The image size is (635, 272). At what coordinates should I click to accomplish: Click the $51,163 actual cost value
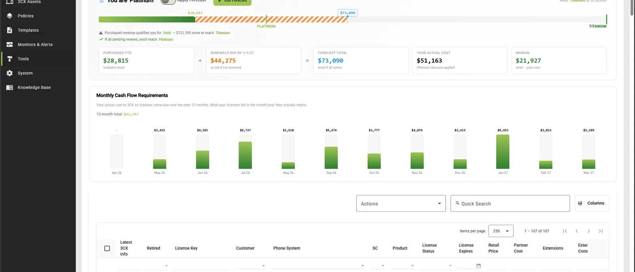(x=429, y=61)
